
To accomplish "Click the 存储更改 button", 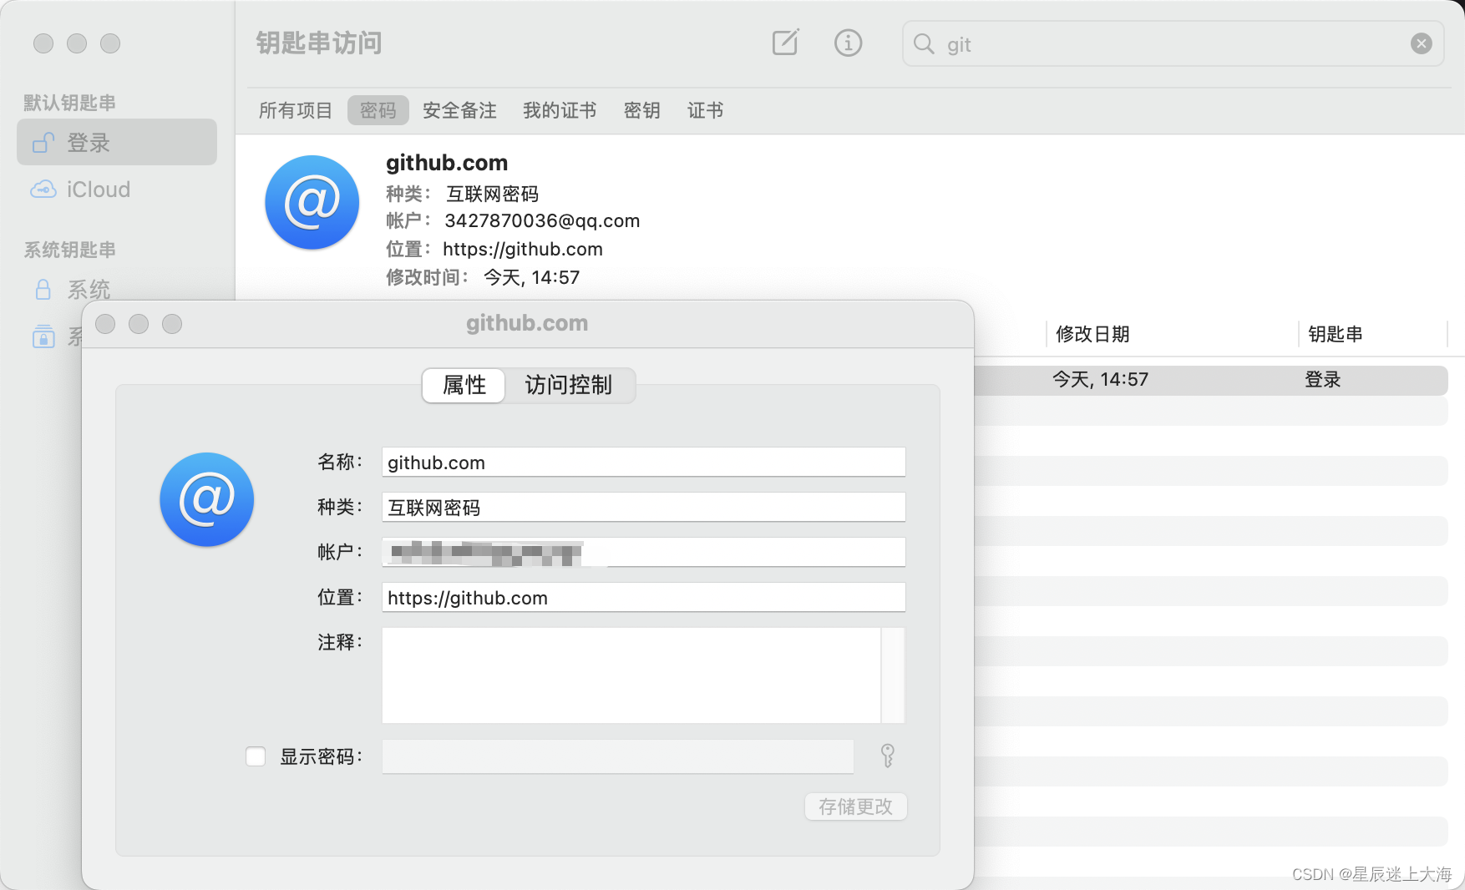I will coord(855,807).
